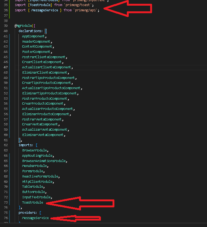Click ActualizarTipoProductoComponent entry
The height and width of the screenshot is (227, 207).
(51, 88)
